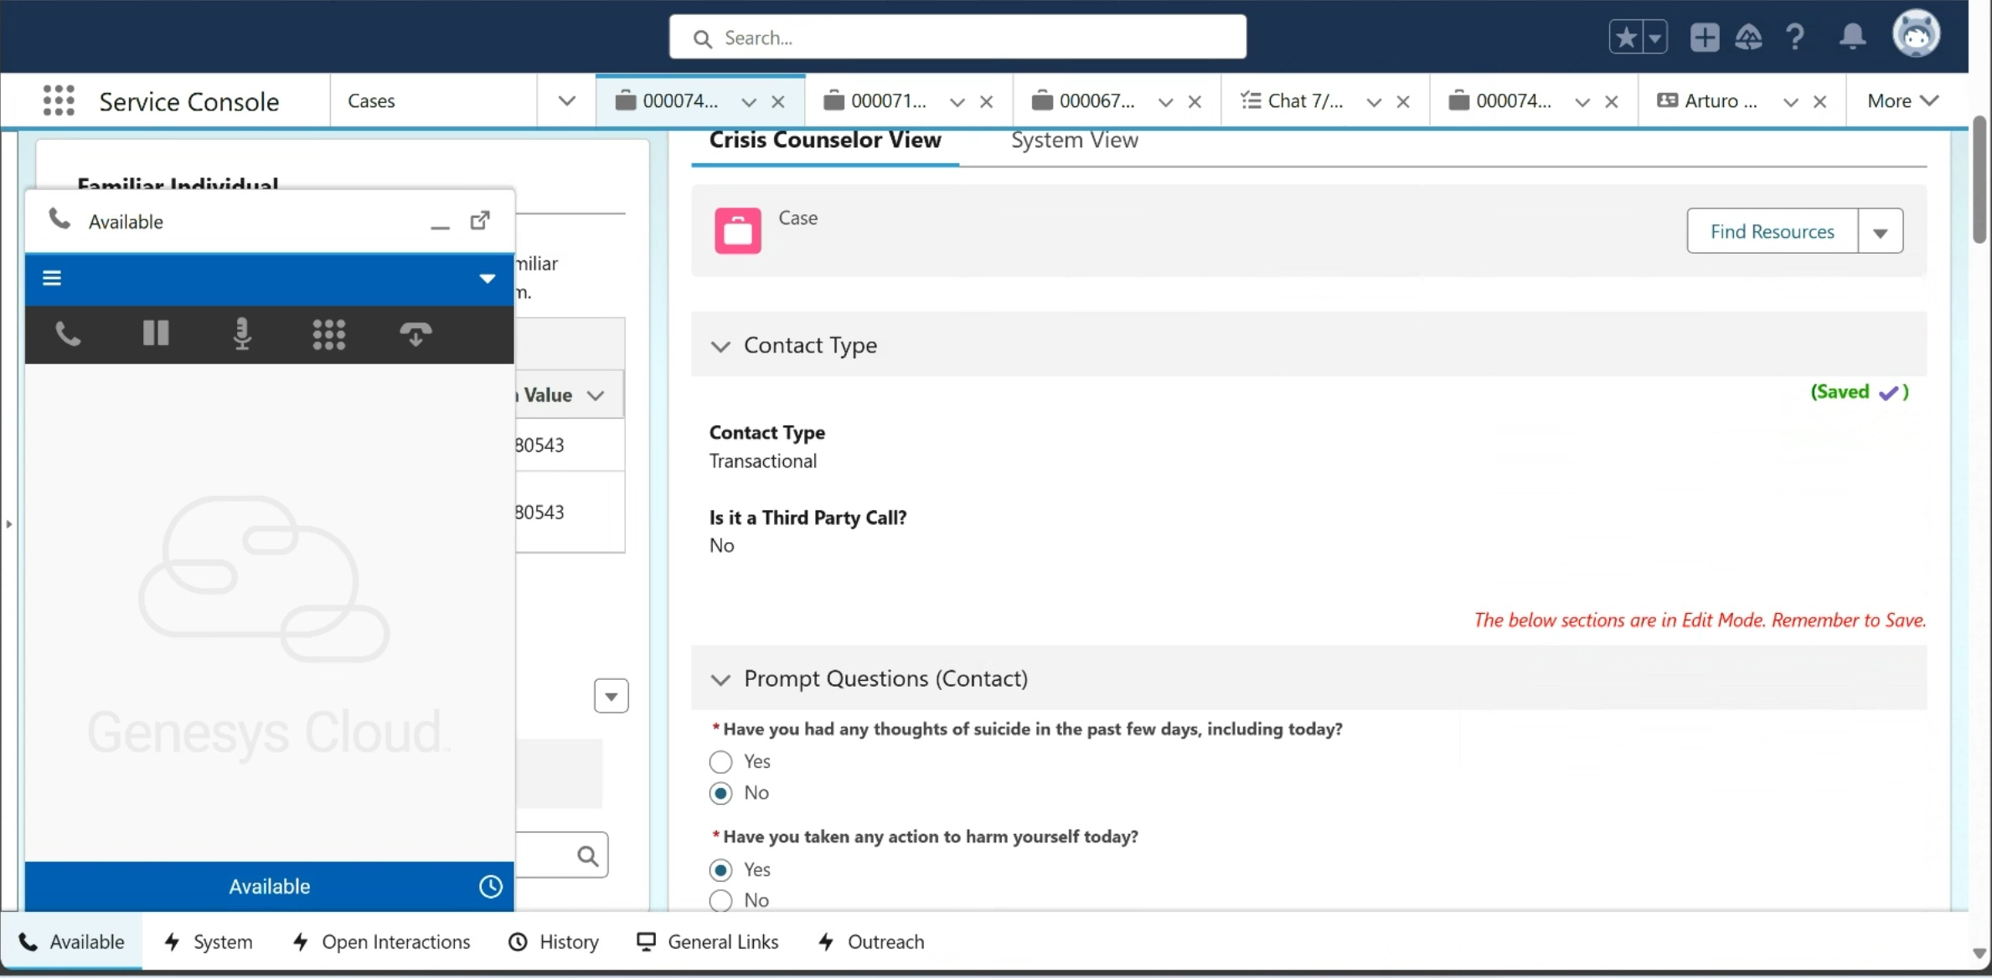Collapse the Prompt Questions (Contact) section
Viewport: 1992px width, 978px height.
(x=720, y=679)
